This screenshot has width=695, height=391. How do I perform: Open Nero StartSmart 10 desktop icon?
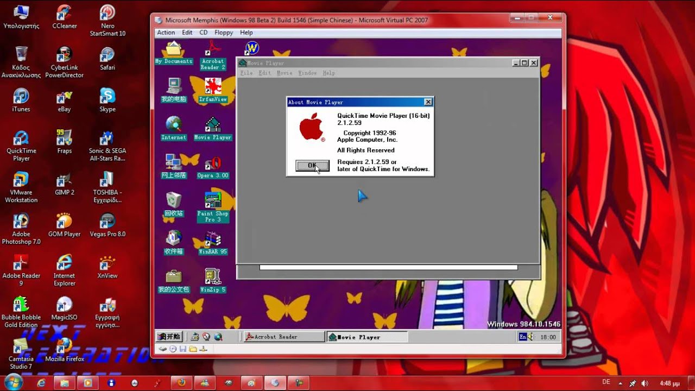tap(108, 21)
